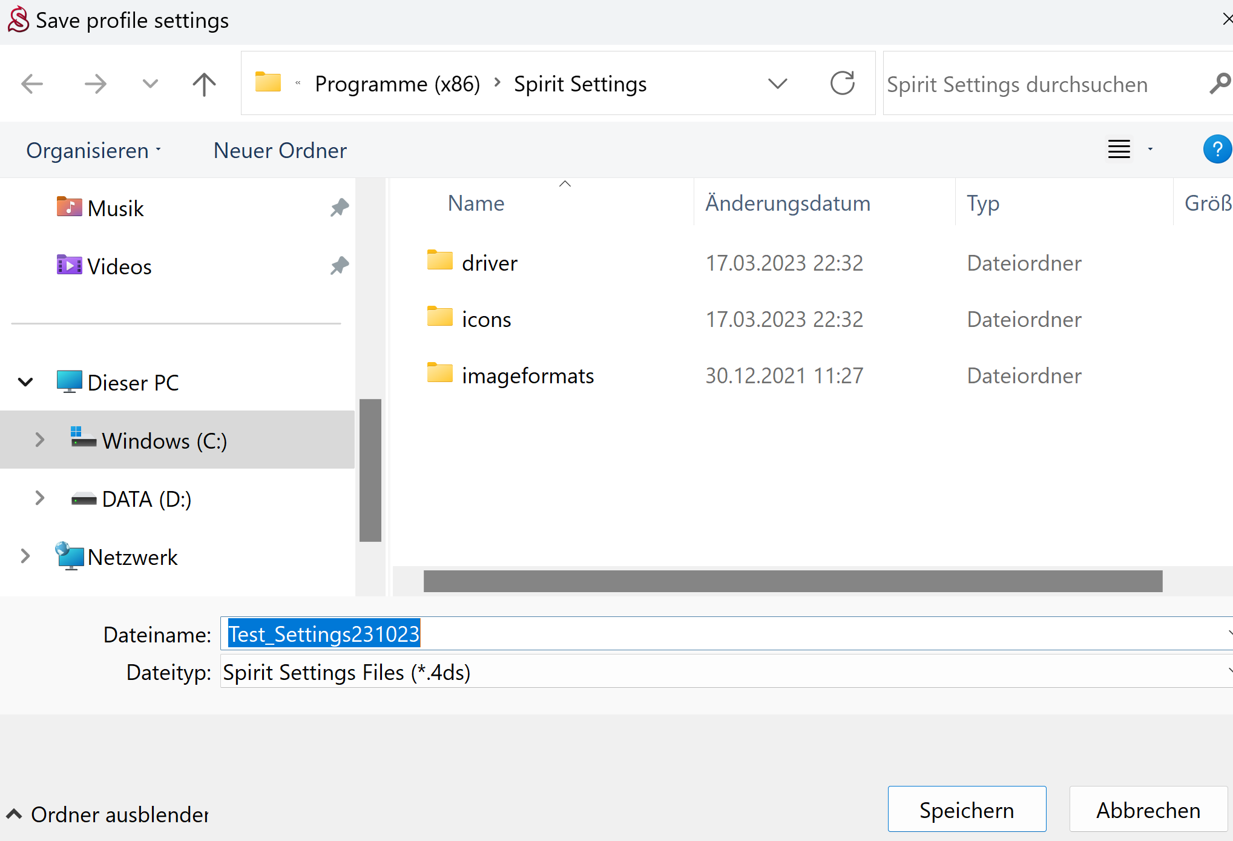
Task: Unpin Musik from quick access
Action: [339, 208]
